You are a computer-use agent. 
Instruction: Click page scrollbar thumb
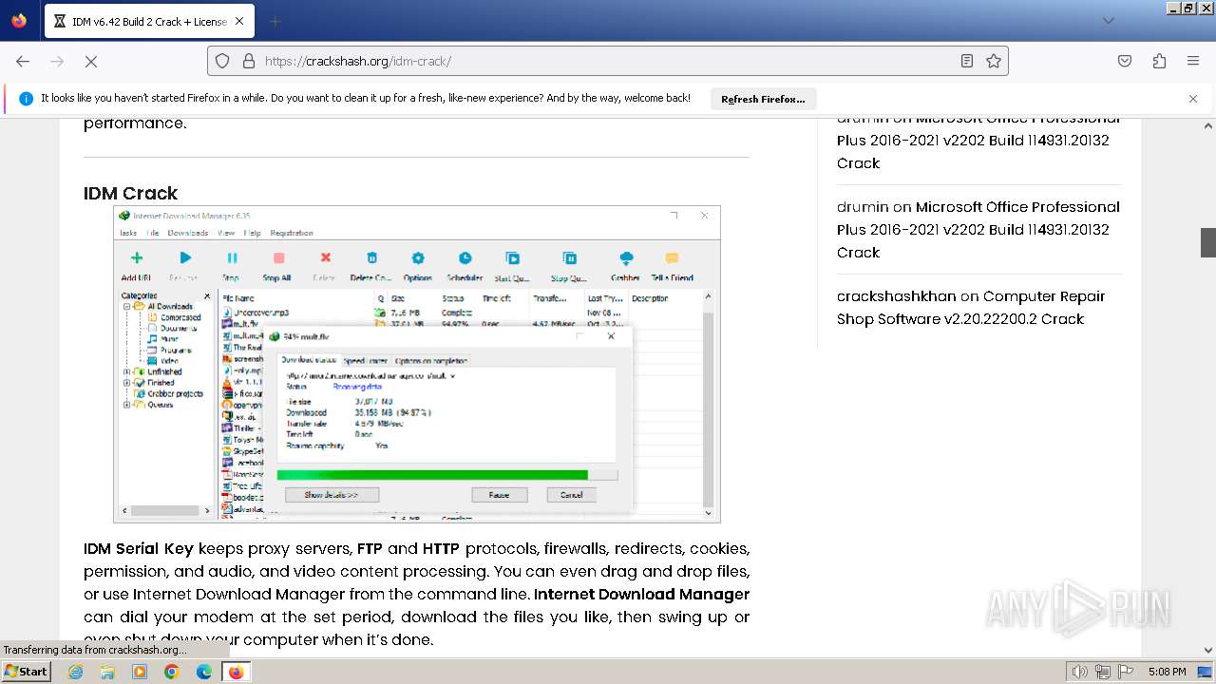point(1208,242)
